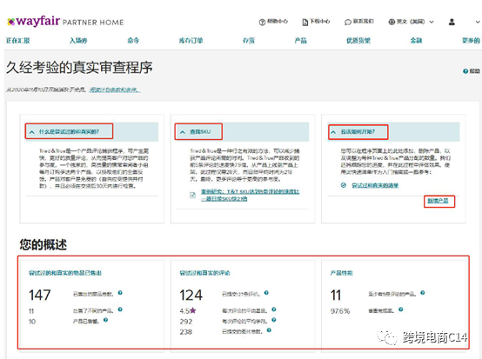Viewport: 482px width, 359px height.
Task: Click the contact us chat bubble icon
Action: point(348,22)
